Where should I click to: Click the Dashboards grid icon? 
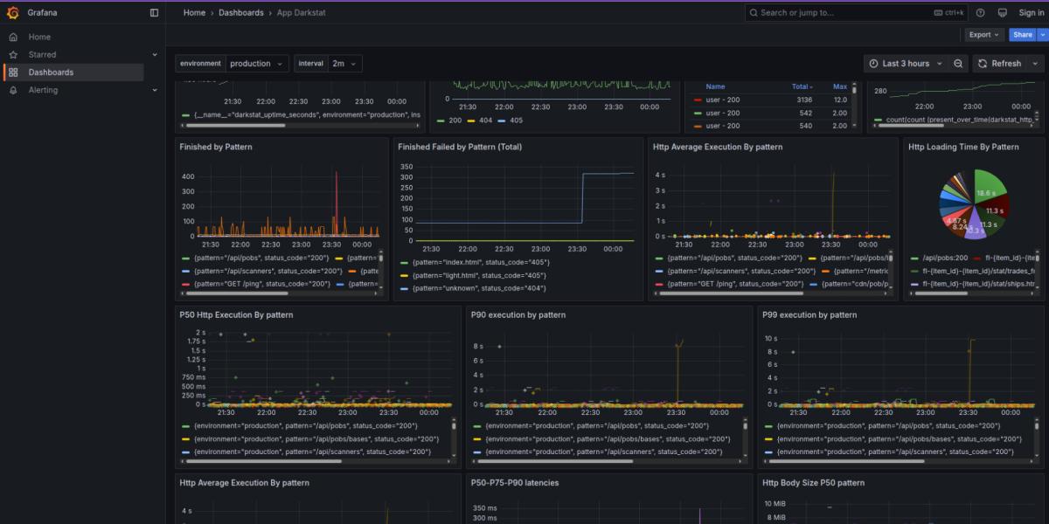click(x=13, y=72)
